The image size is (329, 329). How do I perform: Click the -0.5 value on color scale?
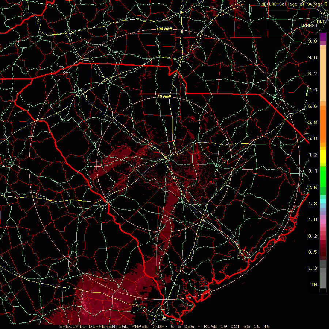311,252
